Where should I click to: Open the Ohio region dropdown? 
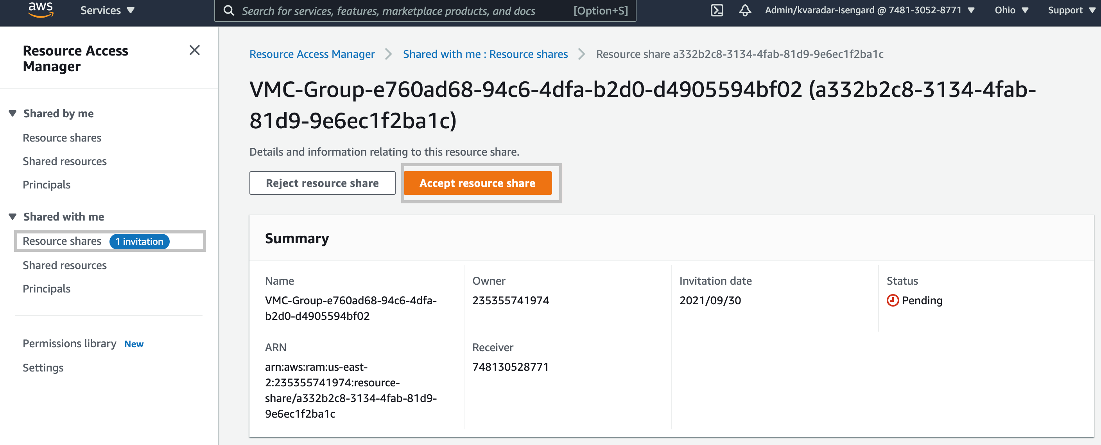click(x=1011, y=10)
